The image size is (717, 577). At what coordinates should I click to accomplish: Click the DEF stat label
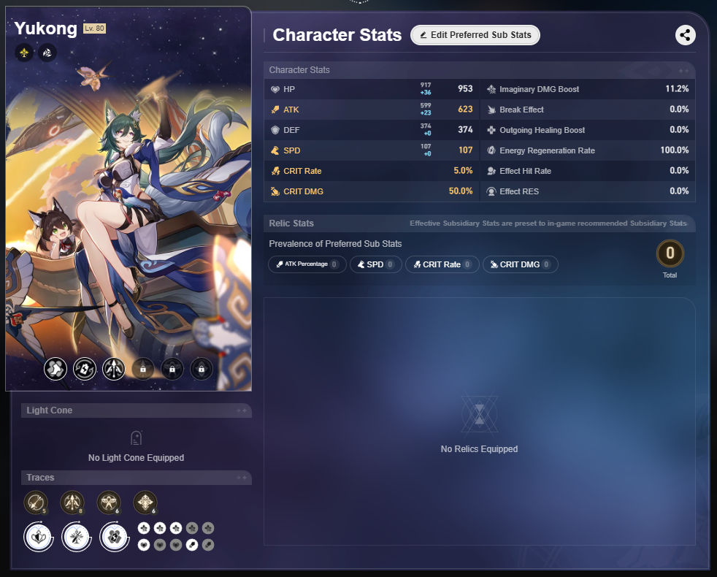click(x=291, y=130)
